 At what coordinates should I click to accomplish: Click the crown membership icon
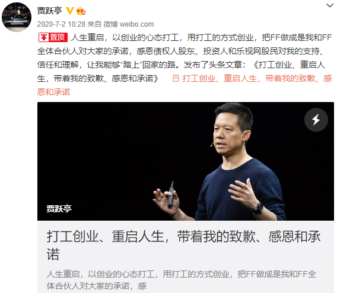pos(81,11)
